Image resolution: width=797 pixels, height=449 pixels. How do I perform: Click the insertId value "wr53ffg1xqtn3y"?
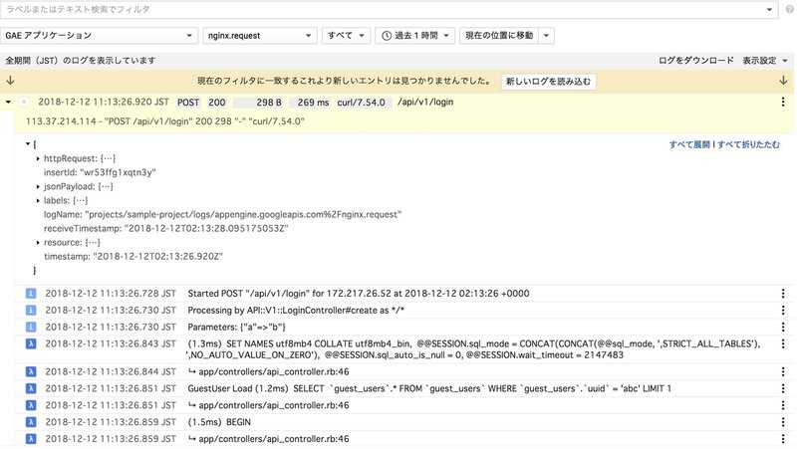118,172
